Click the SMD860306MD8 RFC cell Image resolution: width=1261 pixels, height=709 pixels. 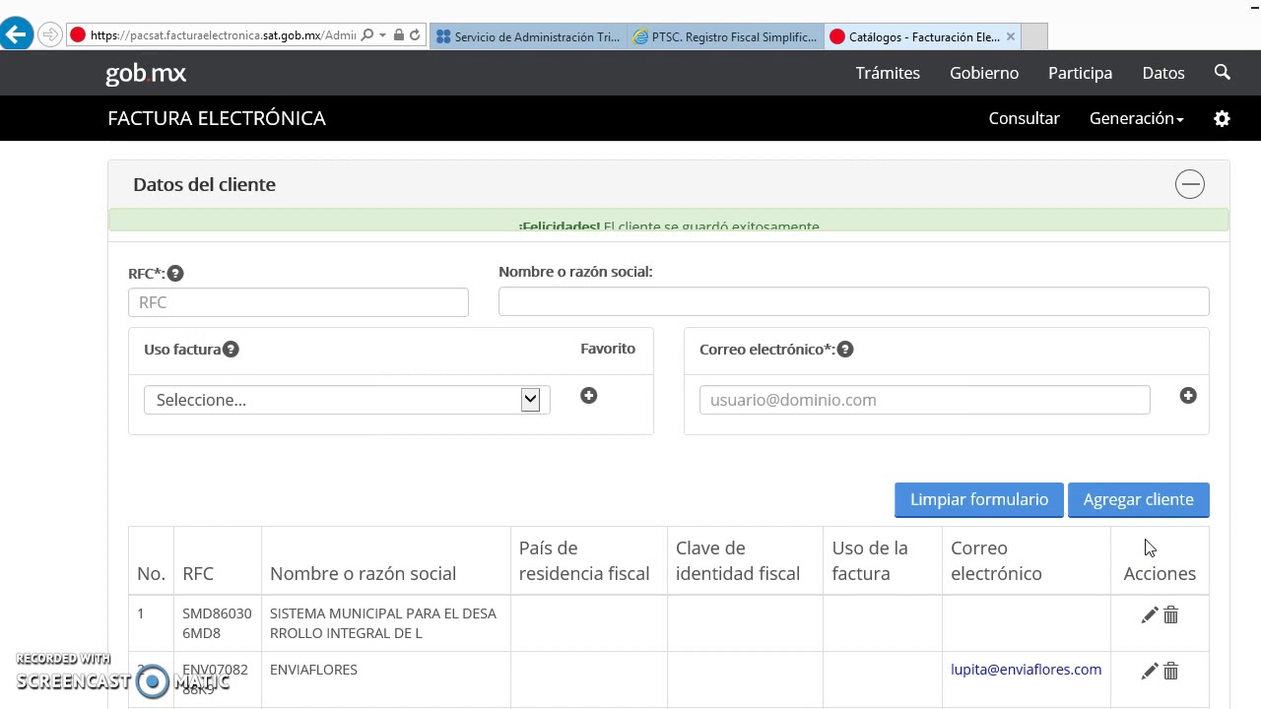[x=217, y=623]
